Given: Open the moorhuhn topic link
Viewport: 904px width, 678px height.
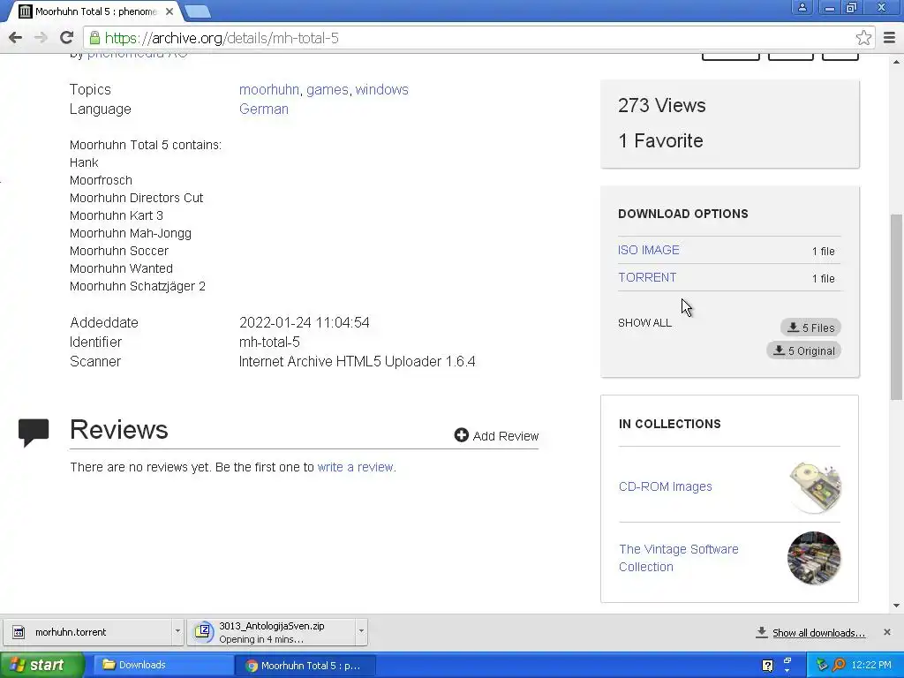Looking at the screenshot, I should tap(268, 89).
